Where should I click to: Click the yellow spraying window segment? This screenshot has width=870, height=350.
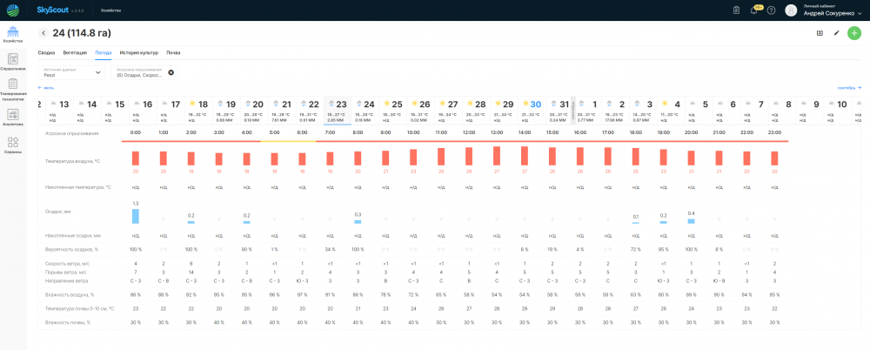pos(289,141)
